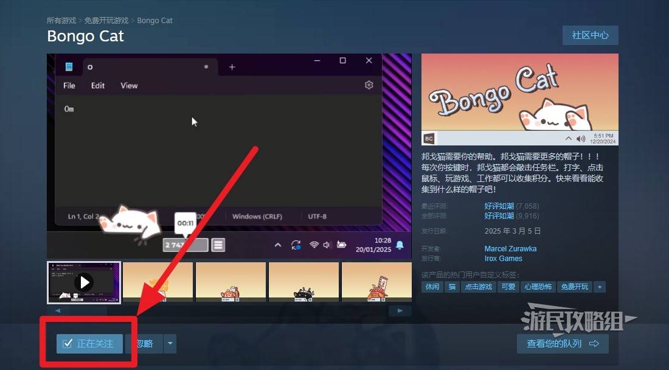Viewport: 669px width, 370px height.
Task: Click the Bongo Cat breadcrumb link
Action: pos(154,21)
